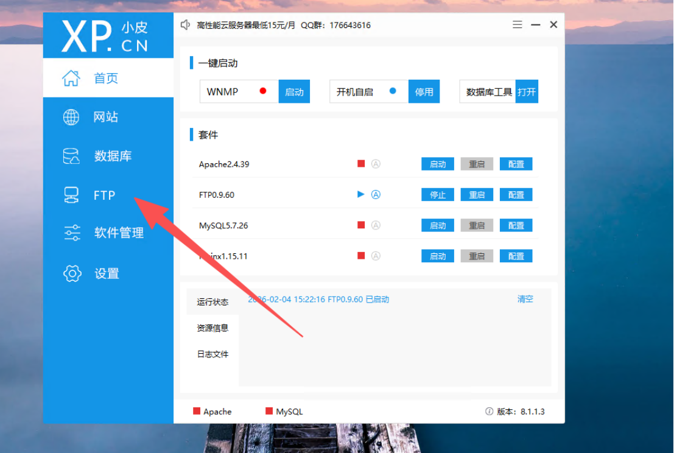This screenshot has height=453, width=674.
Task: Open the 数据库 database section
Action: tap(108, 156)
